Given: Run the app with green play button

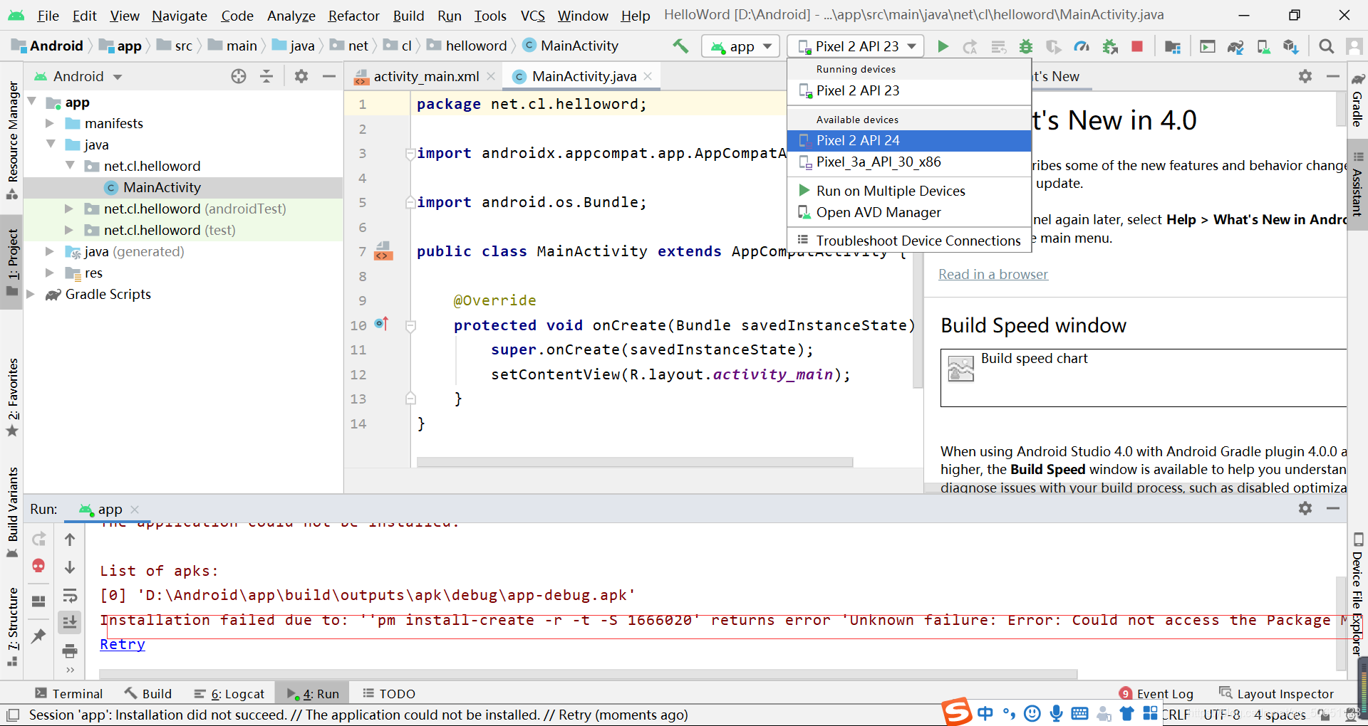Looking at the screenshot, I should pos(943,46).
